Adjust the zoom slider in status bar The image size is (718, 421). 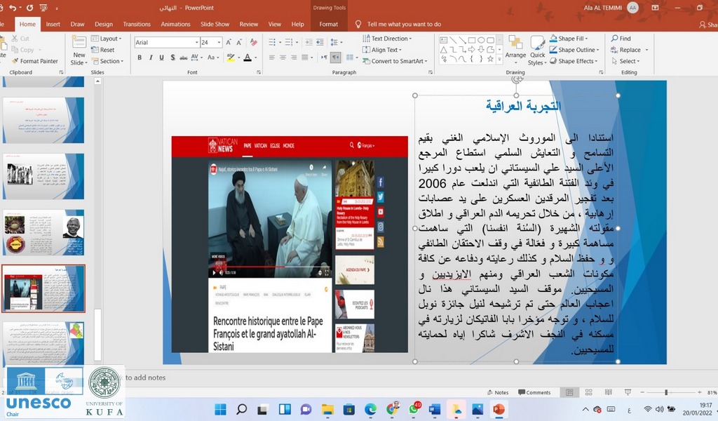coord(665,393)
